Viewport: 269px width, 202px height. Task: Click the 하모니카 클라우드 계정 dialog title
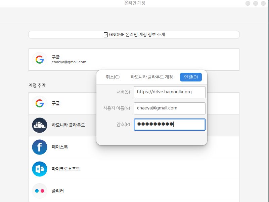[152, 77]
